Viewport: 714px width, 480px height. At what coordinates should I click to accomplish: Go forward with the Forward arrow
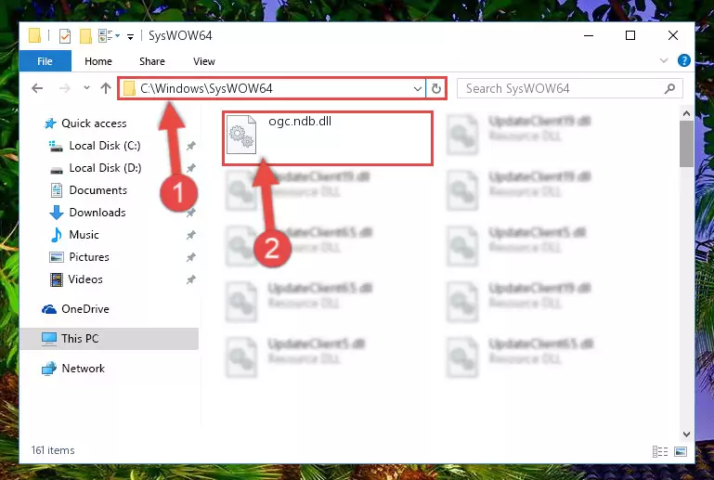65,88
